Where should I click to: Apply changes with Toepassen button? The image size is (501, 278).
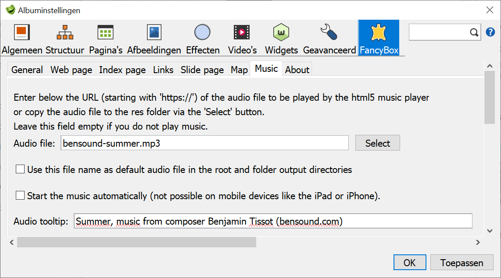pos(462,262)
